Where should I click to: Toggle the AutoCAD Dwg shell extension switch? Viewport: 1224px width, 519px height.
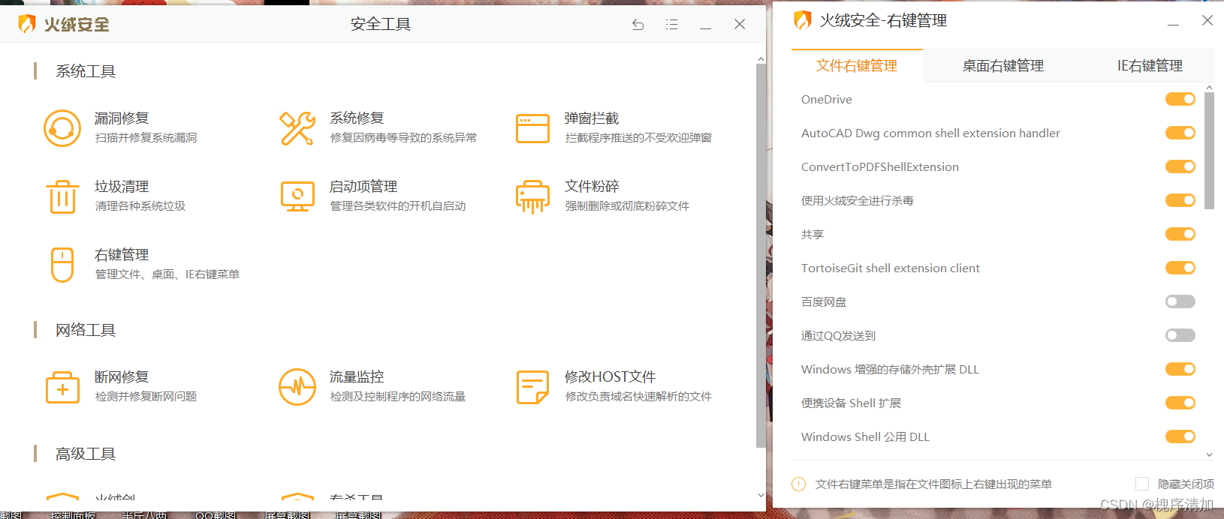(1180, 133)
